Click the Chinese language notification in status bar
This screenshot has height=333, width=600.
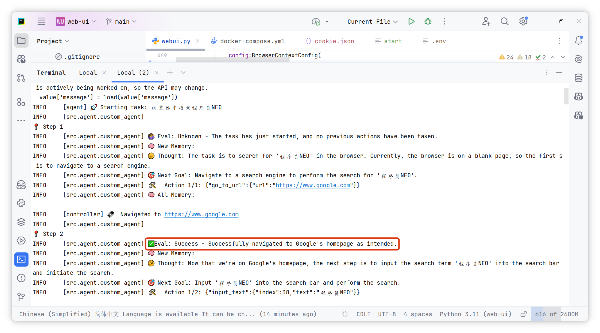168,314
